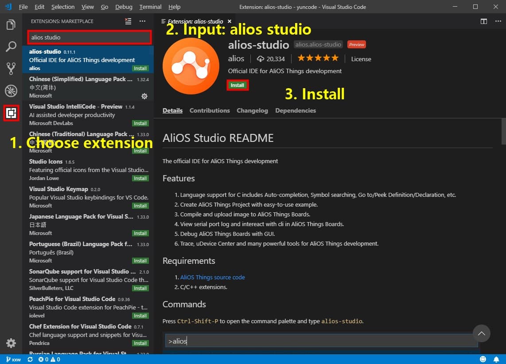Install PeachPie for Visual Studio Code
Image resolution: width=506 pixels, height=364 pixels.
tap(140, 316)
